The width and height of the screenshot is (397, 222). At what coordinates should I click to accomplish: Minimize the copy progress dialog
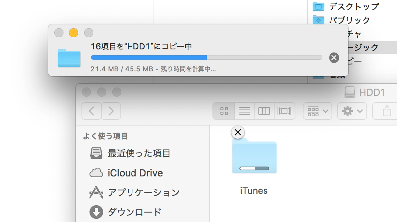click(x=73, y=33)
